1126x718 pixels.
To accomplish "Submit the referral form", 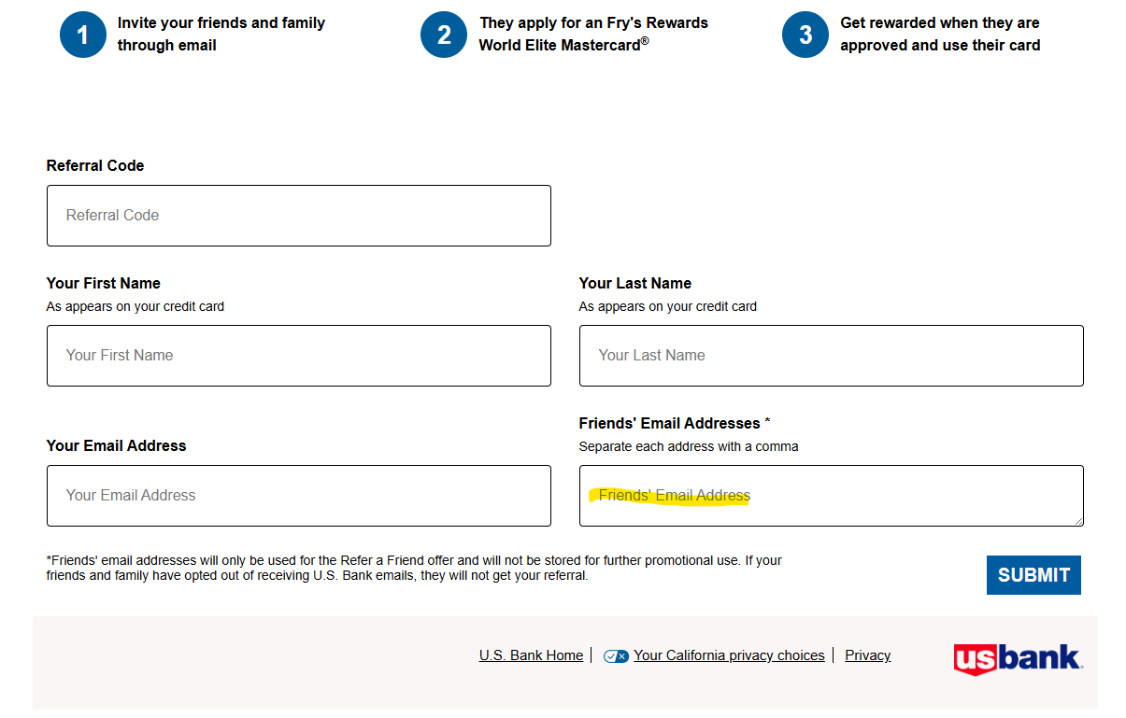I will 1033,575.
